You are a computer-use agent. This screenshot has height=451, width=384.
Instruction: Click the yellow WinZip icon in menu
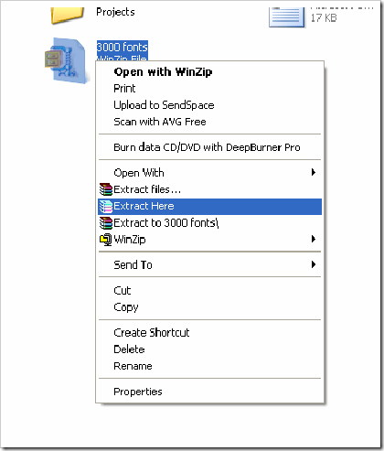pos(106,240)
